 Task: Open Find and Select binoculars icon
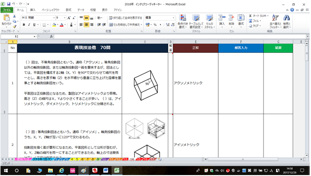(x=286, y=18)
